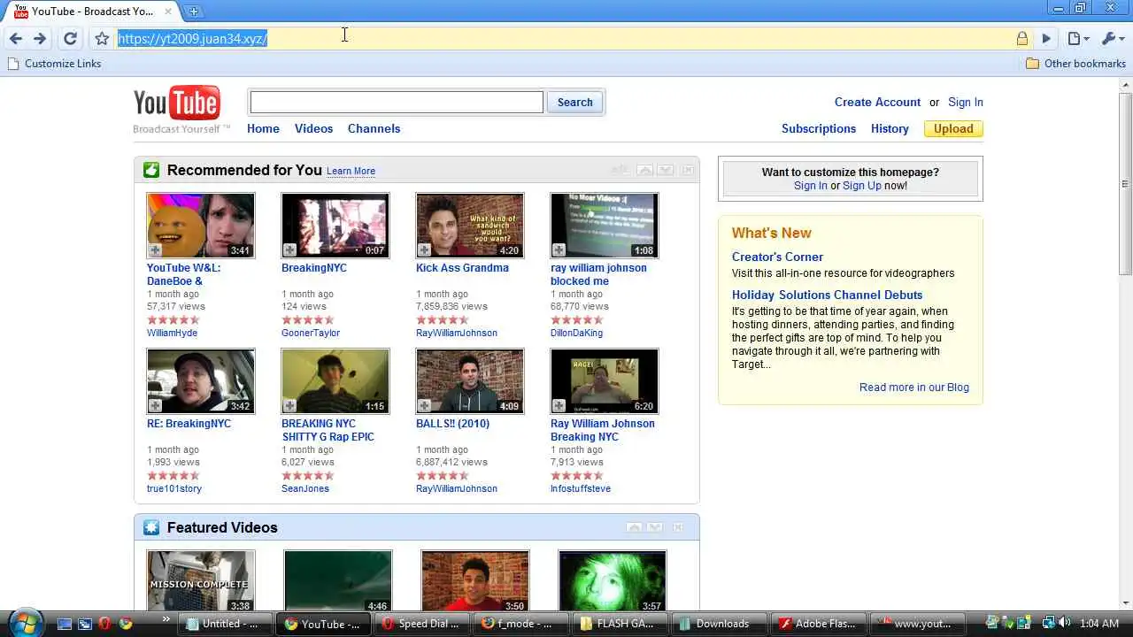Add YouTube W&L video to queue plus icon
Image resolution: width=1133 pixels, height=637 pixels.
(155, 250)
